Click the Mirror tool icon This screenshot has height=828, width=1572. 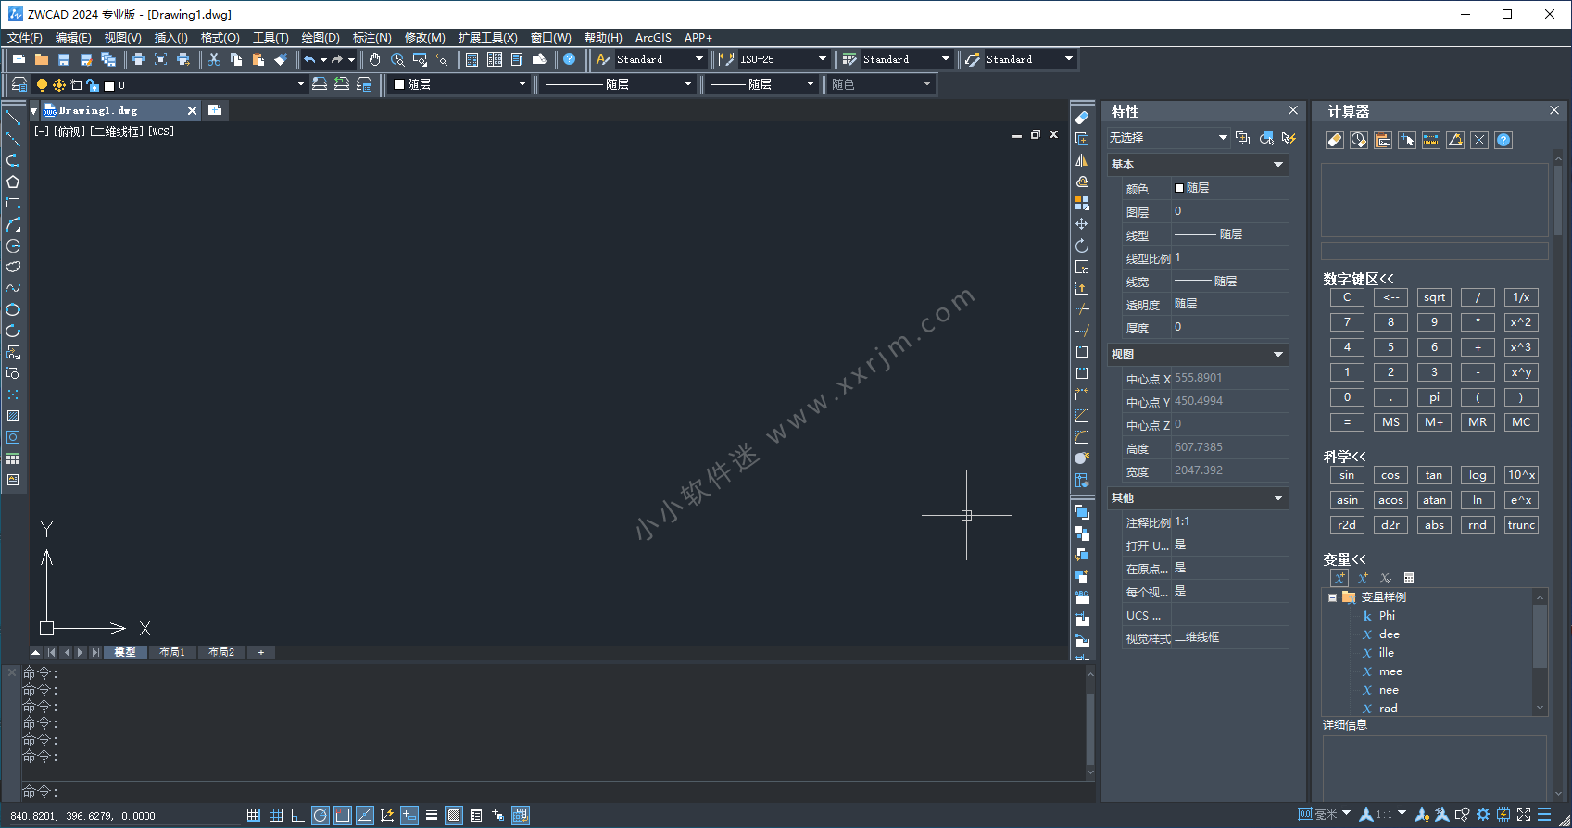tap(1081, 160)
